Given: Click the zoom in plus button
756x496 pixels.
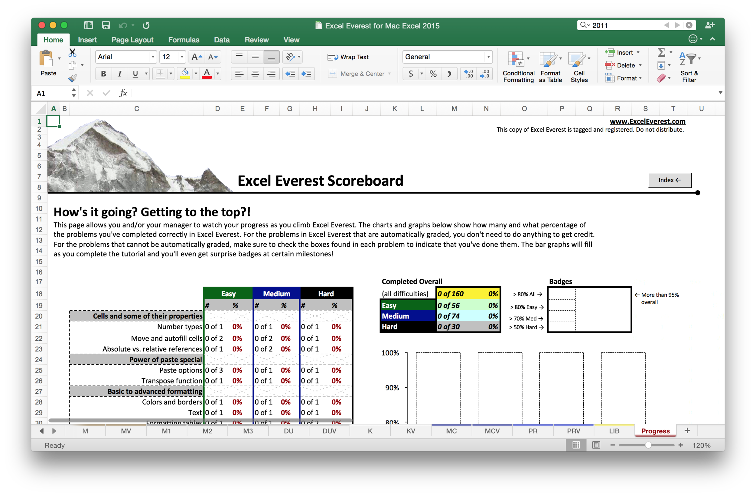Looking at the screenshot, I should click(x=681, y=445).
